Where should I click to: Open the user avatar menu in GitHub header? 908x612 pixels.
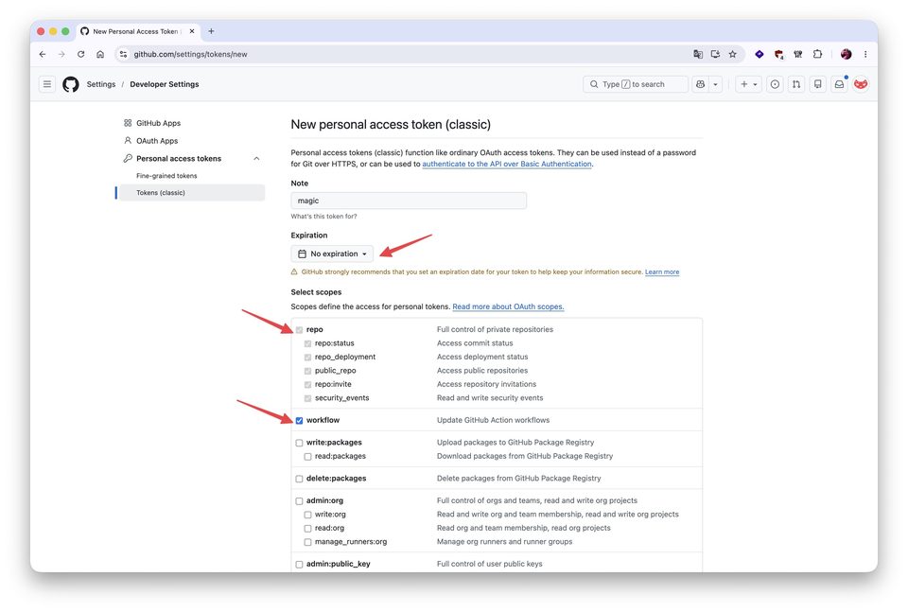coord(861,84)
